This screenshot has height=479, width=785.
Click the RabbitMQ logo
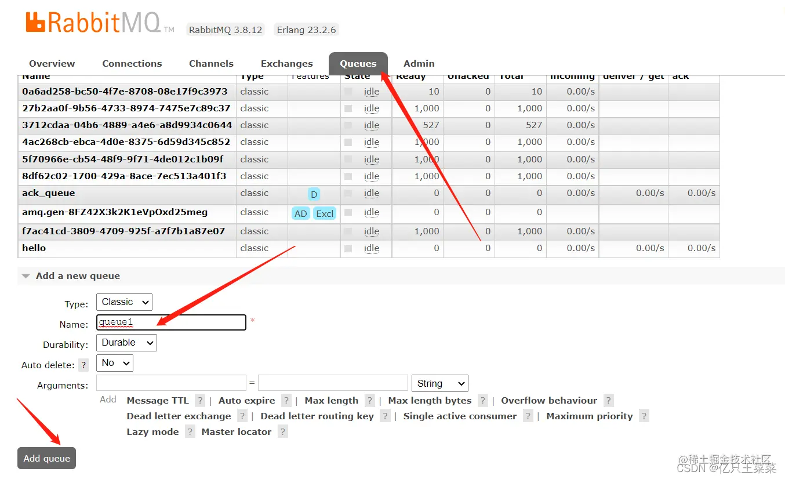click(100, 23)
